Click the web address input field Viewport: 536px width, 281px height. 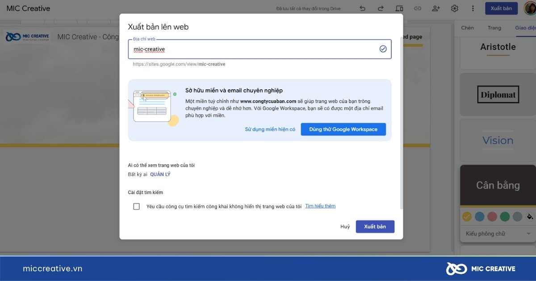[x=260, y=49]
